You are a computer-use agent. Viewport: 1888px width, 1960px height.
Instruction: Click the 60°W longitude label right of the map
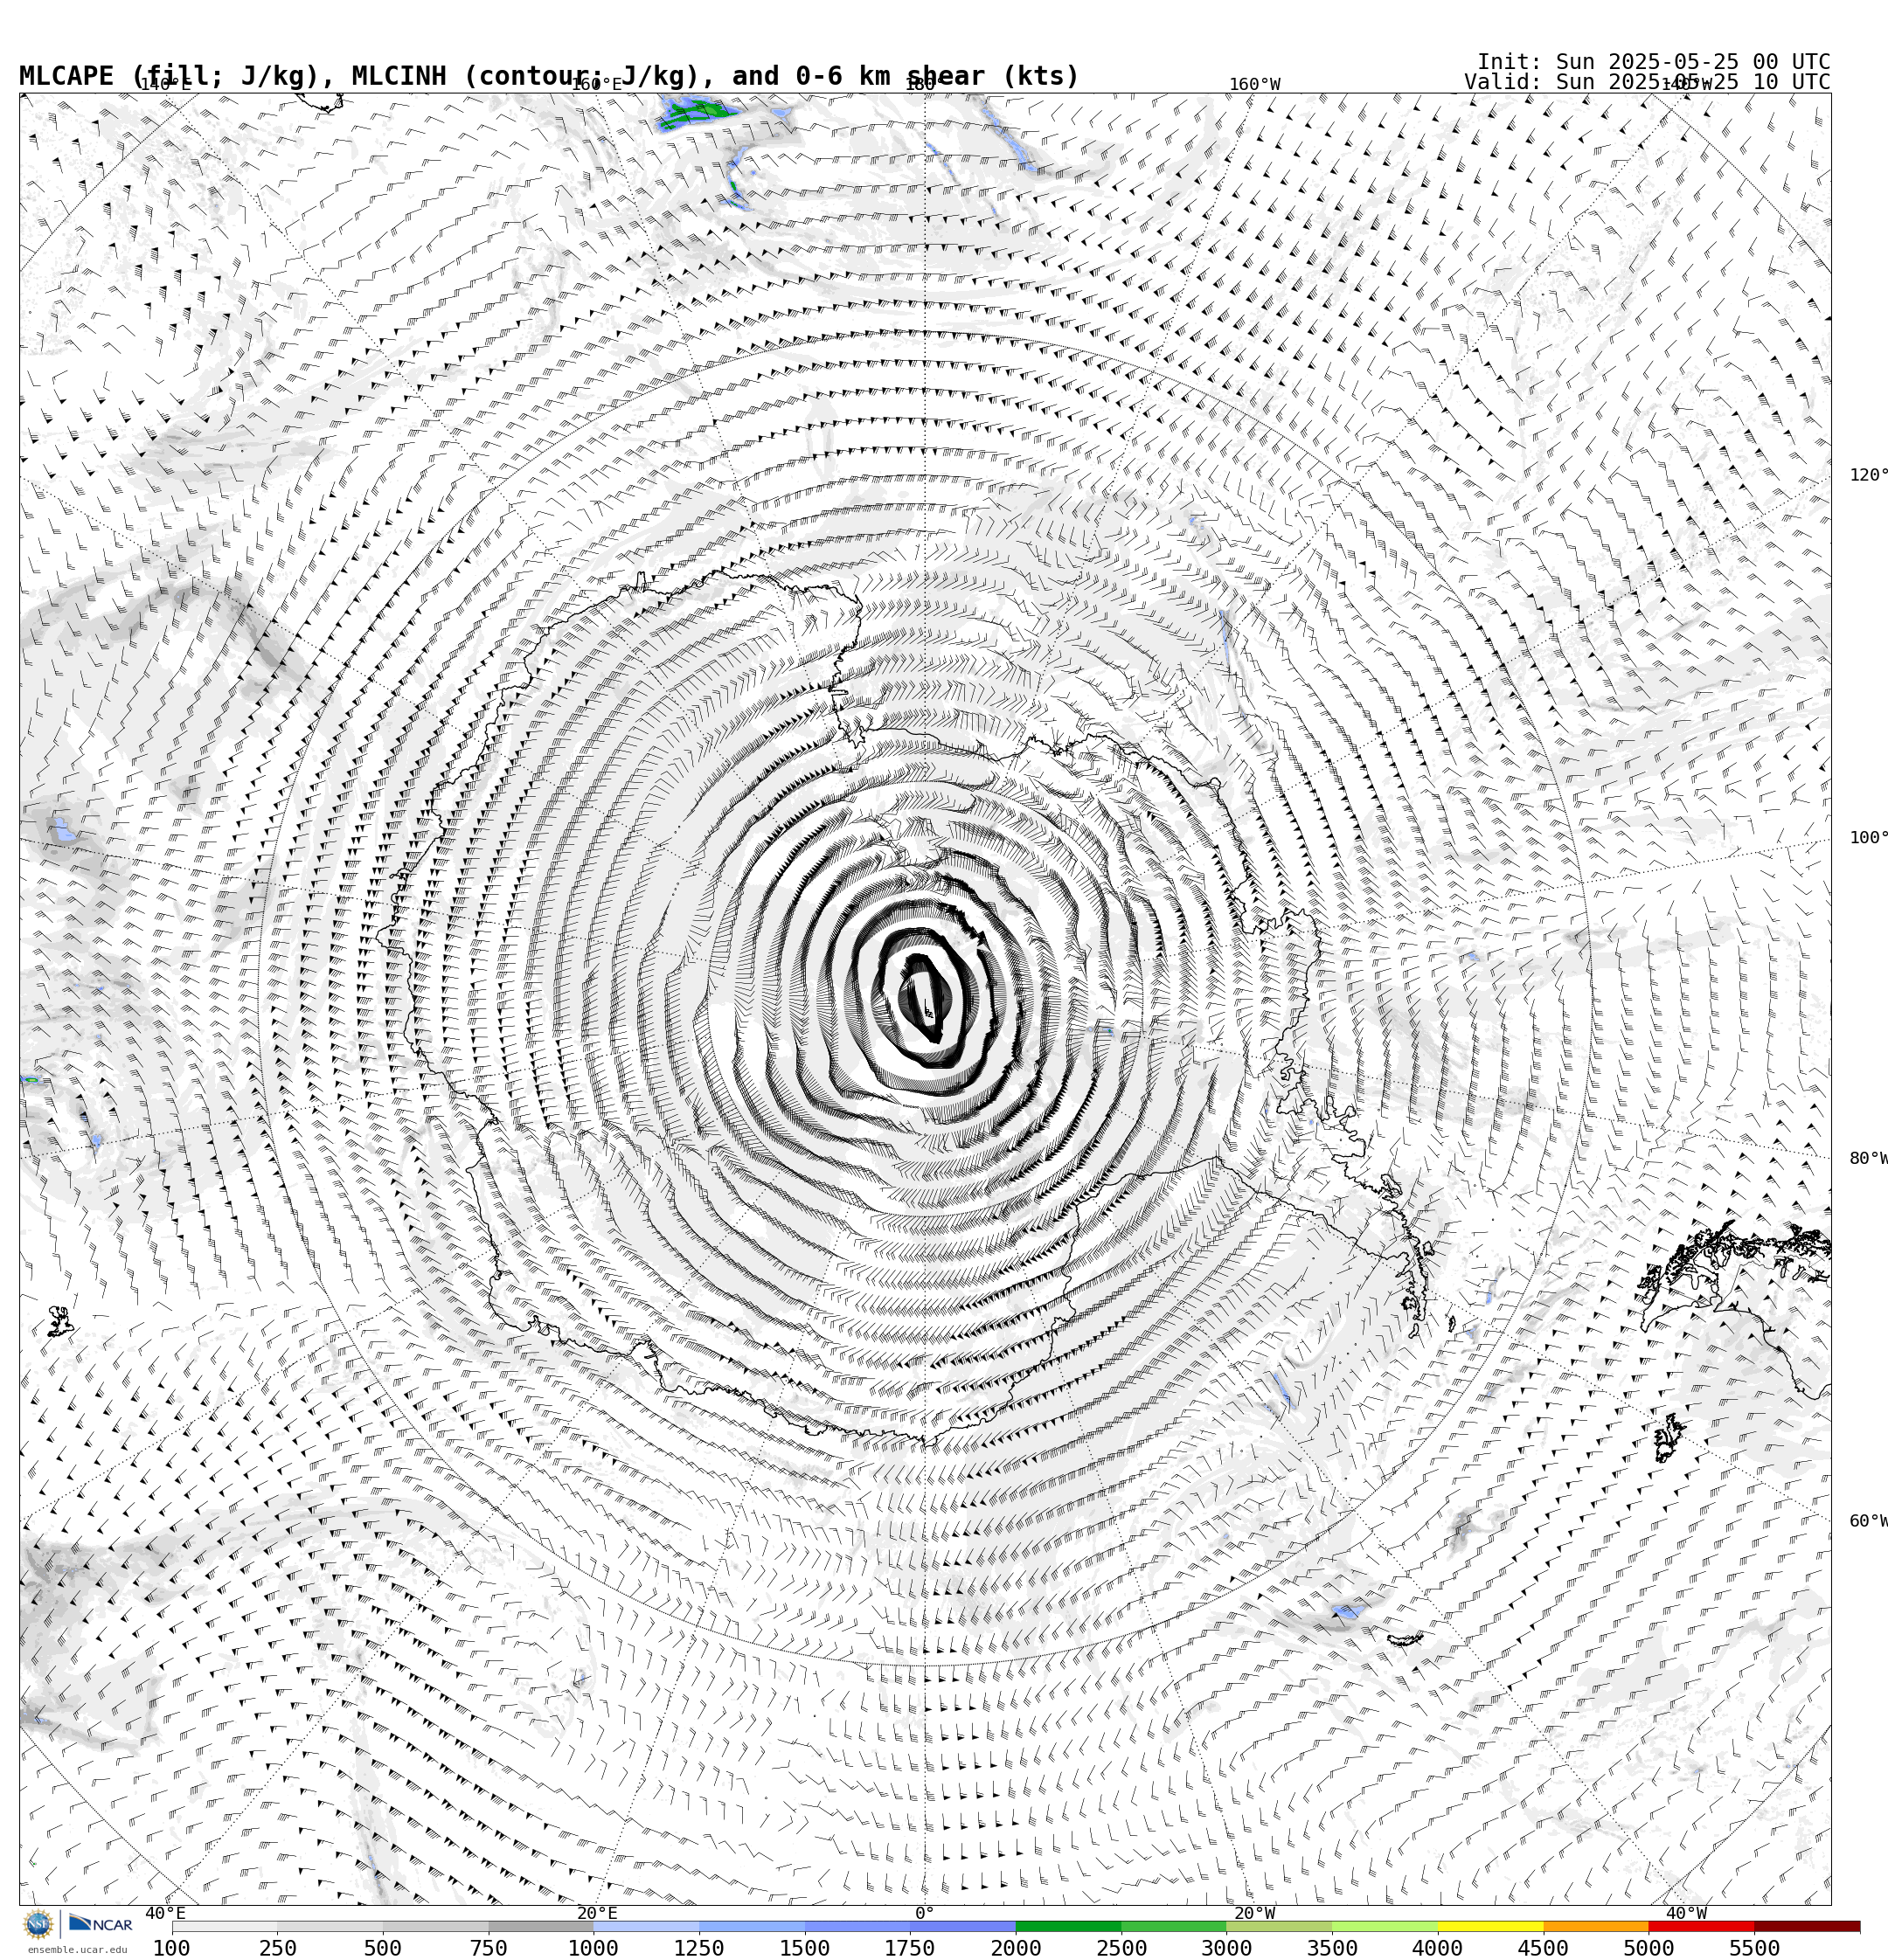pos(1868,1521)
